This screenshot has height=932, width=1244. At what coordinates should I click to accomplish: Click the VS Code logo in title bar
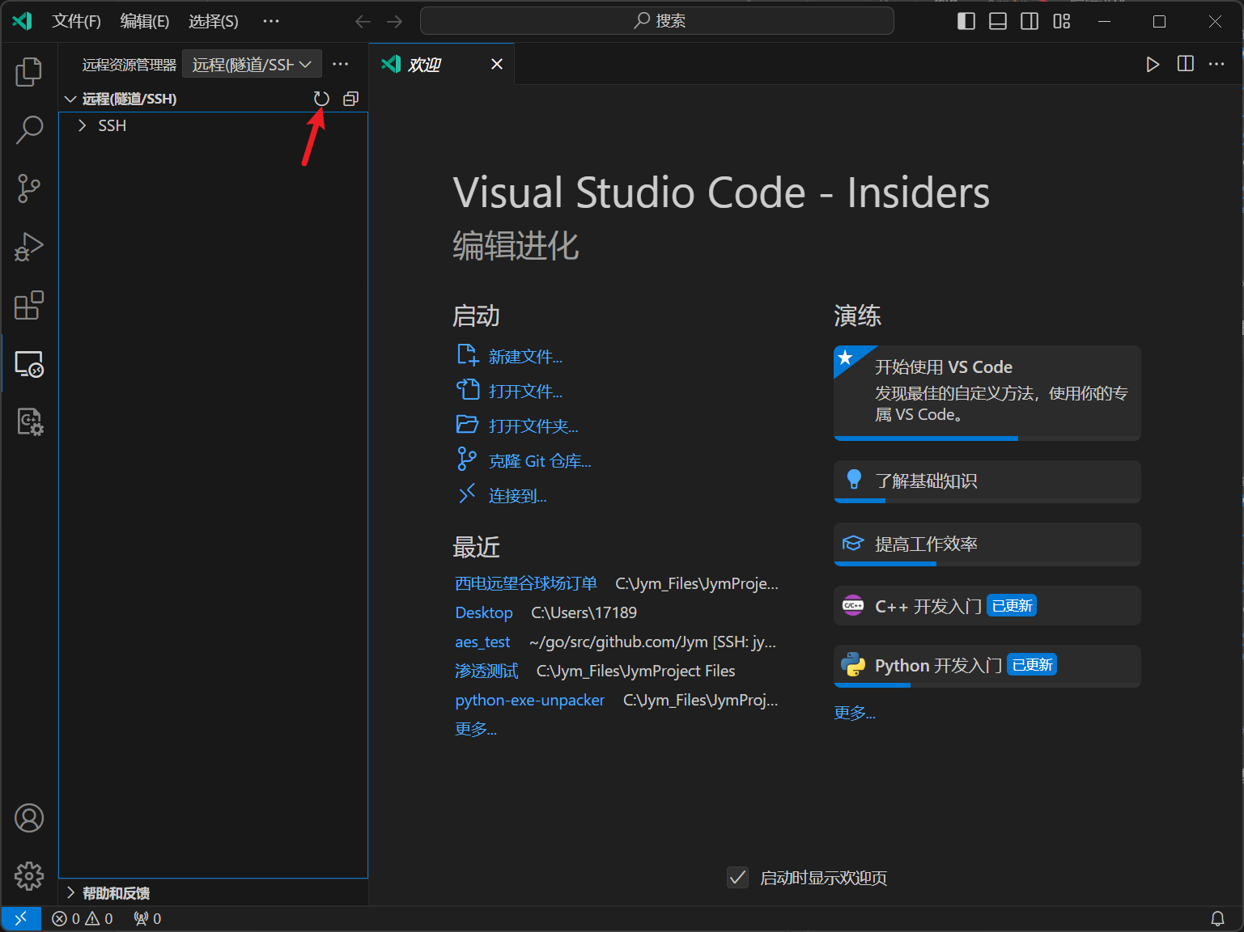[x=22, y=21]
